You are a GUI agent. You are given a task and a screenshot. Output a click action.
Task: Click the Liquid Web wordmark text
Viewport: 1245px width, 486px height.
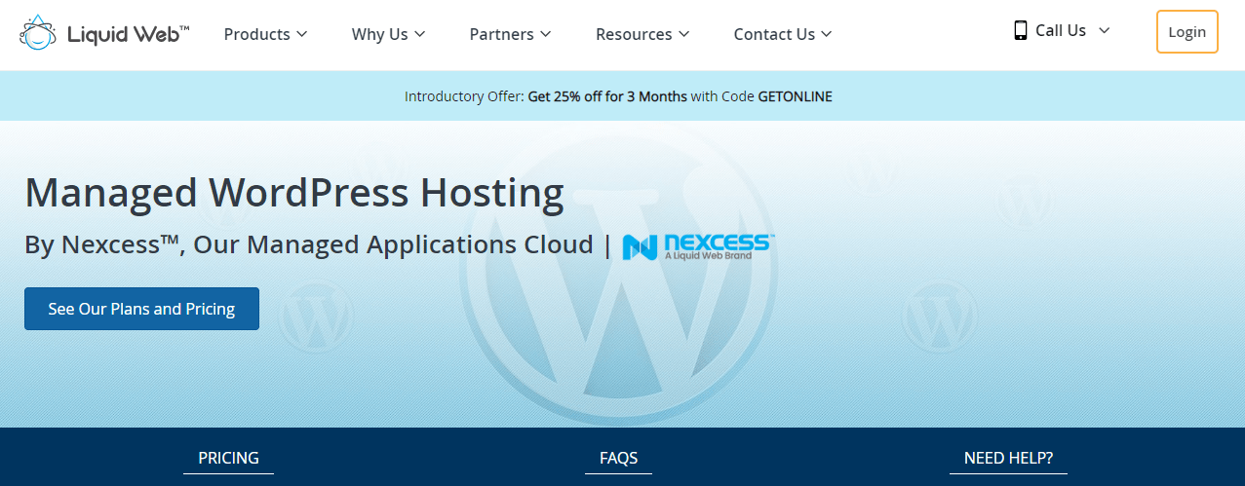(x=129, y=34)
